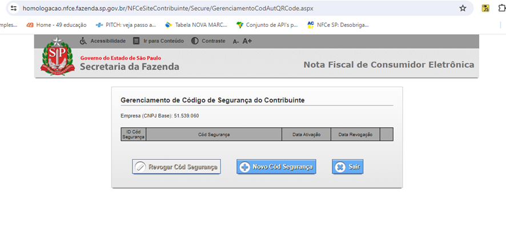Image resolution: width=506 pixels, height=244 pixels.
Task: Click the Ir para Conteúdo link
Action: coord(163,41)
